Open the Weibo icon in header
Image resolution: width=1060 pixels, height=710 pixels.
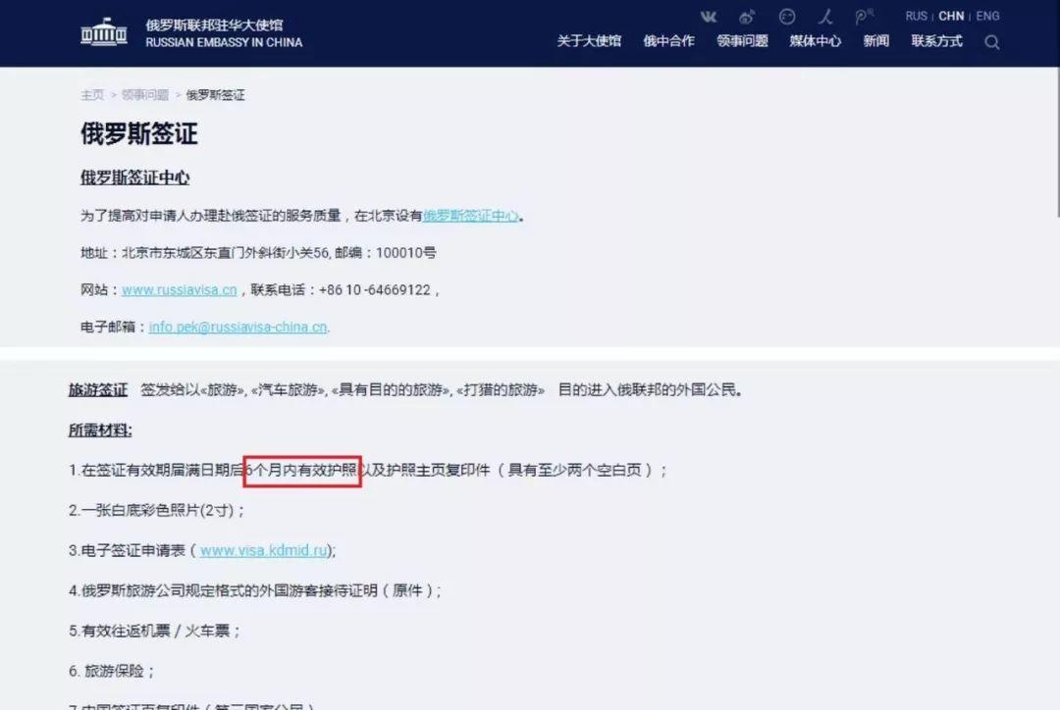[747, 17]
